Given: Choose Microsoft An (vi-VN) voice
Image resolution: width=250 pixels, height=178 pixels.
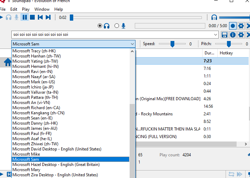Looking at the screenshot, I should click(70, 103).
